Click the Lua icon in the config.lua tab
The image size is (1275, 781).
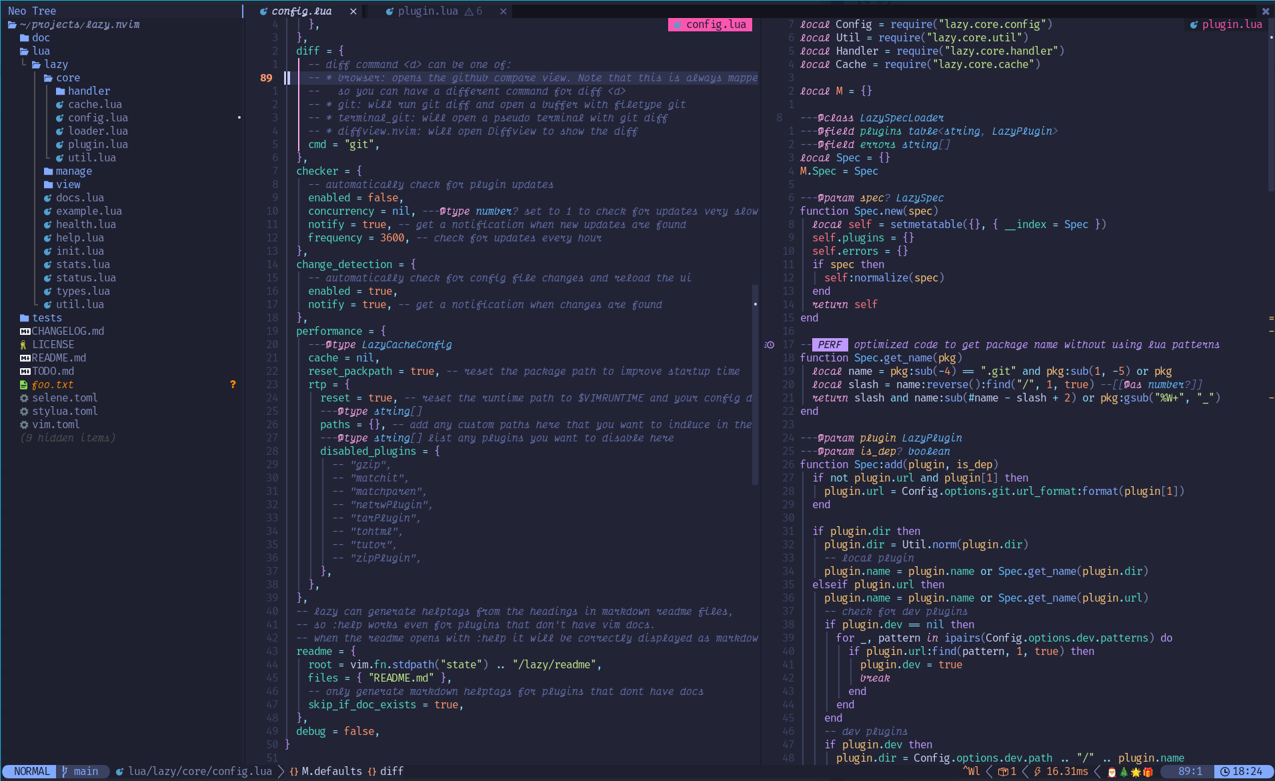pyautogui.click(x=263, y=11)
